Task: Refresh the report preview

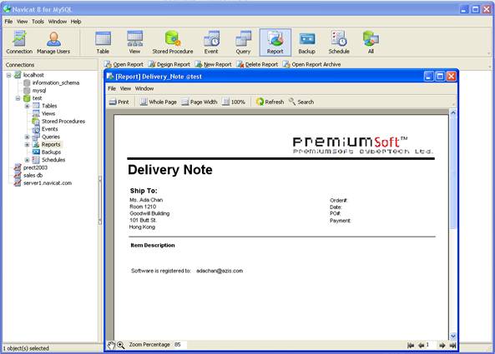Action: pyautogui.click(x=270, y=102)
